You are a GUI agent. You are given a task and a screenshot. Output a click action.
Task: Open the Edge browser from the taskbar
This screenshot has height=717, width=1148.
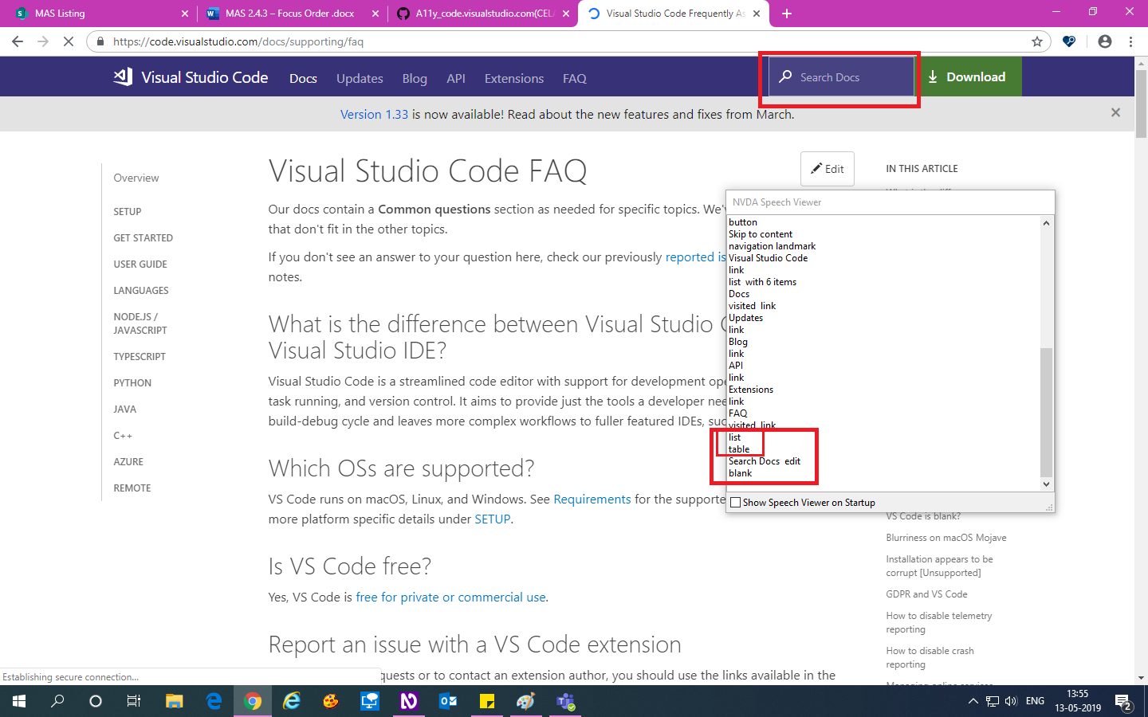(214, 701)
